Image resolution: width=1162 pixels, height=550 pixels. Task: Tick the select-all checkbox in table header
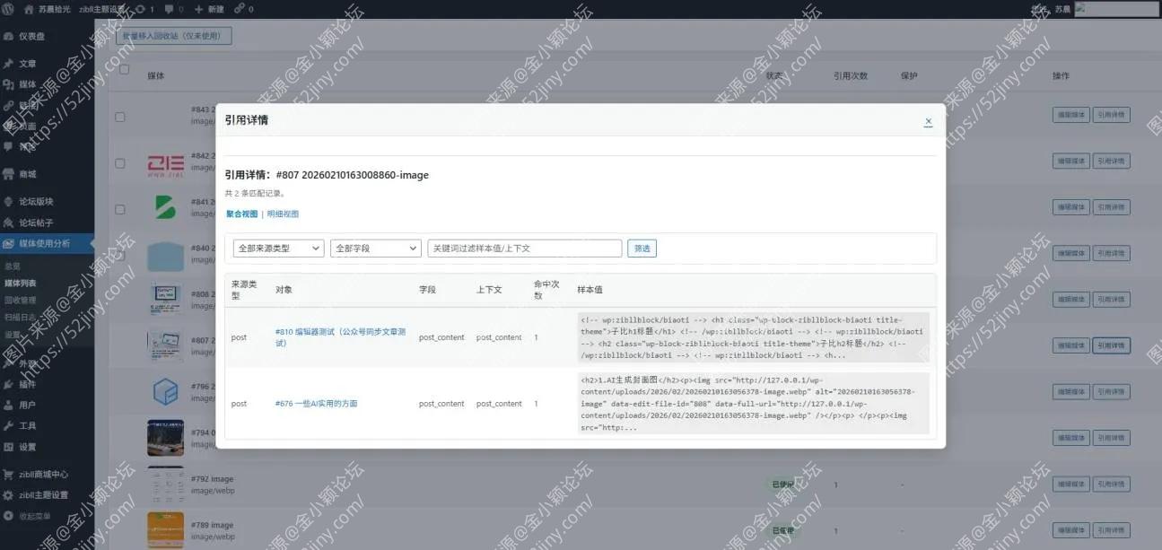pyautogui.click(x=124, y=70)
